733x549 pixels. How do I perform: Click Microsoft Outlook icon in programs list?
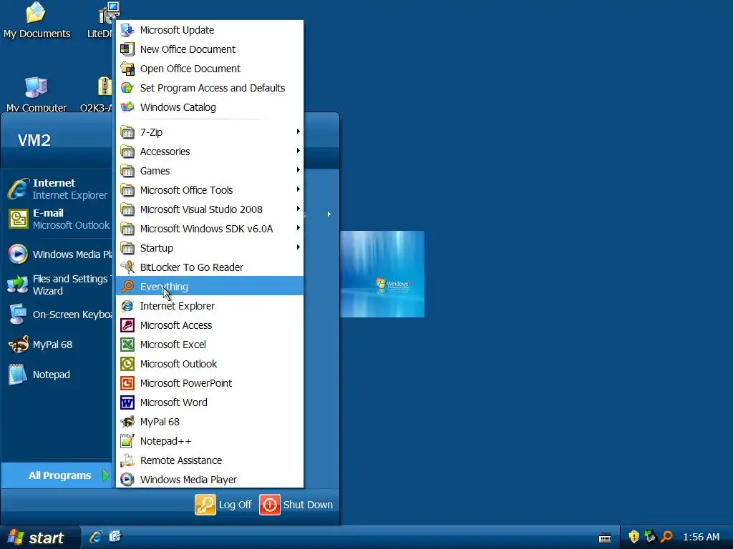click(x=127, y=364)
